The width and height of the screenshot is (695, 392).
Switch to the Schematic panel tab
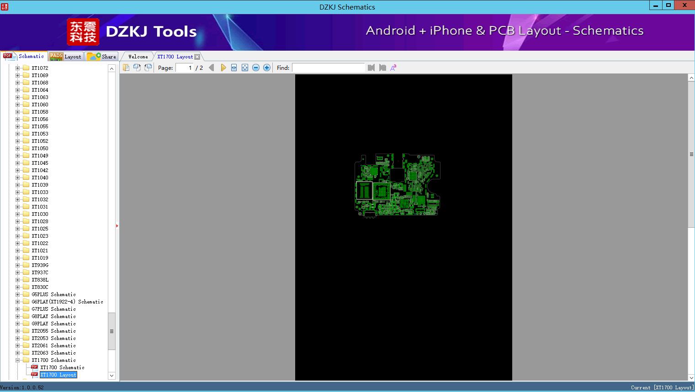coord(24,56)
